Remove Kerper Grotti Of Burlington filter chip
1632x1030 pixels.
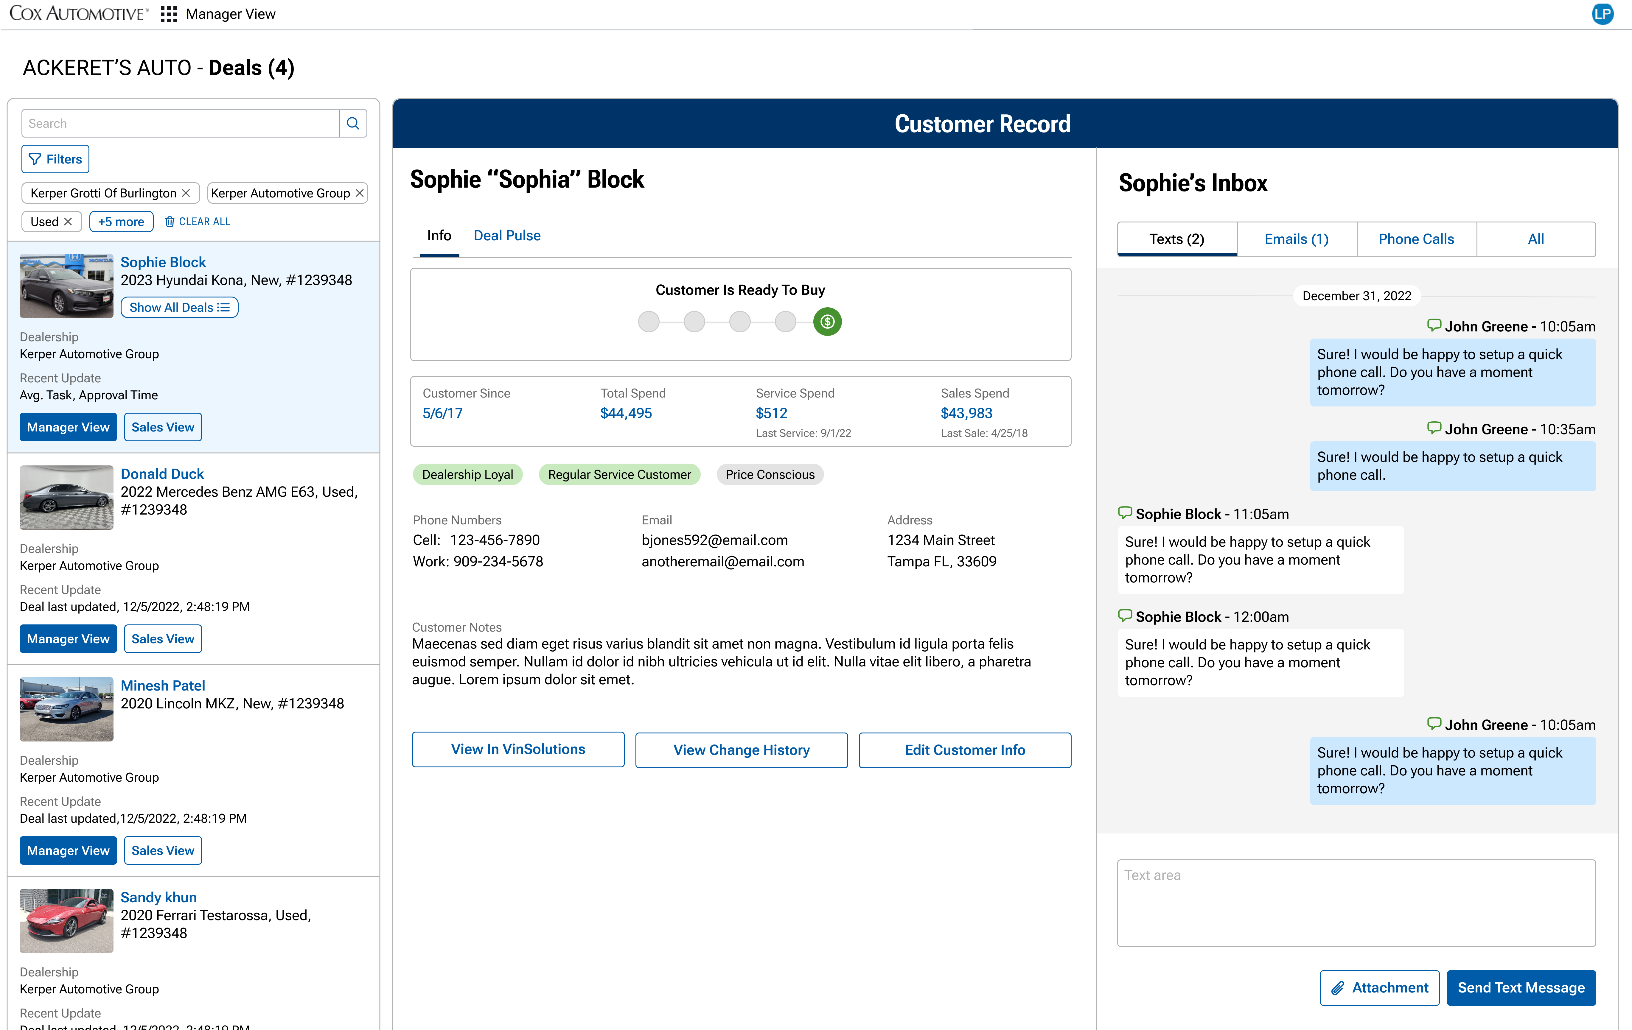point(186,193)
